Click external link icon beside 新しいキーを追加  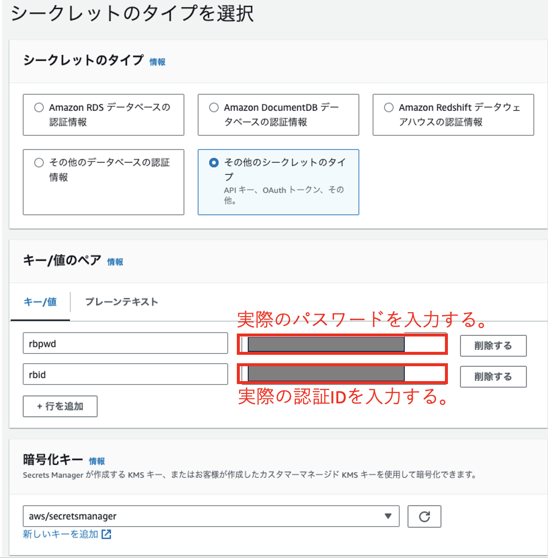click(x=107, y=534)
